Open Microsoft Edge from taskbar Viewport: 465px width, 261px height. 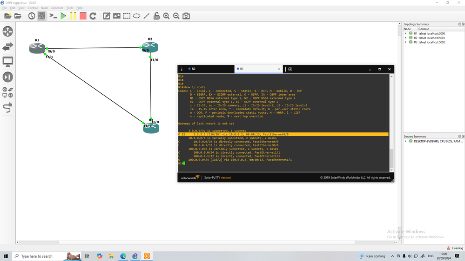(123, 256)
